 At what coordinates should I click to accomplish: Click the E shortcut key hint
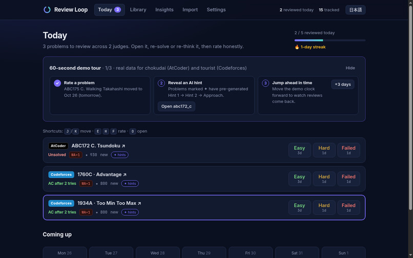98,131
